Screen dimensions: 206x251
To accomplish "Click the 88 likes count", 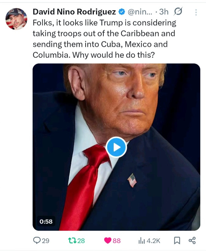I will coord(116,241).
